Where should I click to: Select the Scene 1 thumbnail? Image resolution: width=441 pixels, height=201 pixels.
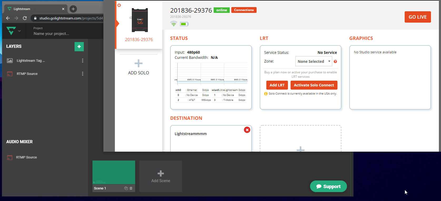coord(114,172)
